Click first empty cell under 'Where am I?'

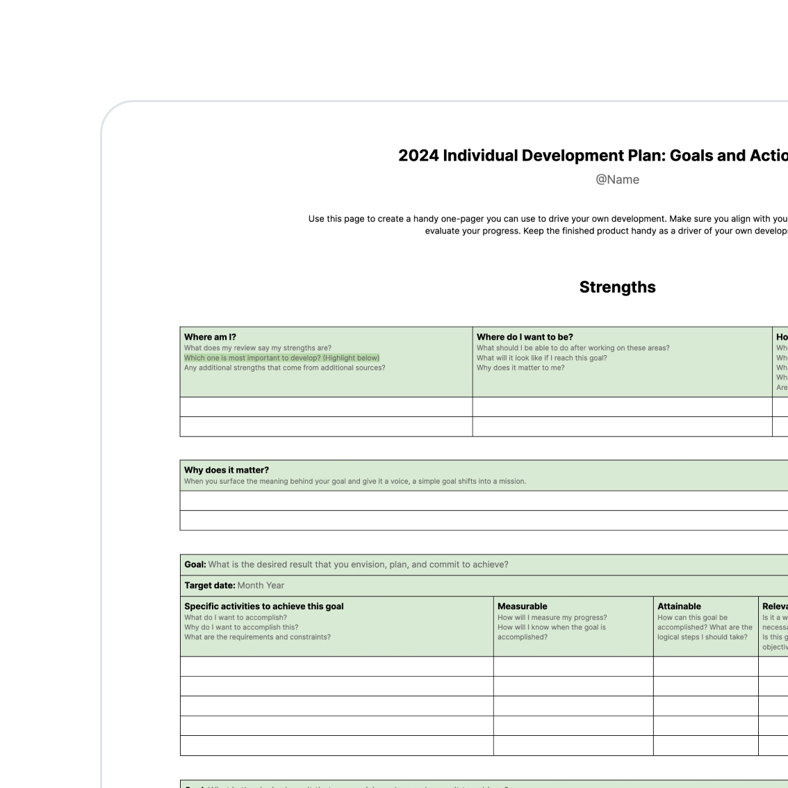(326, 407)
